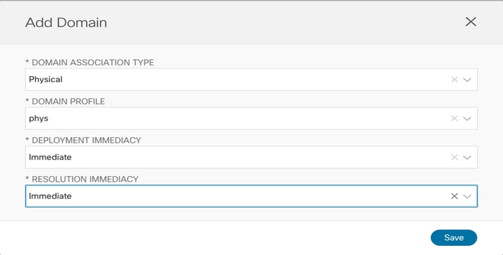This screenshot has height=255, width=503.
Task: Click the DOMAIN ASSOCIATION TYPE label
Action: click(x=90, y=62)
